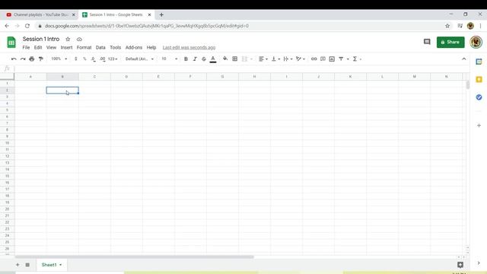Open the Google account avatar
This screenshot has height=274, width=487.
(x=476, y=42)
